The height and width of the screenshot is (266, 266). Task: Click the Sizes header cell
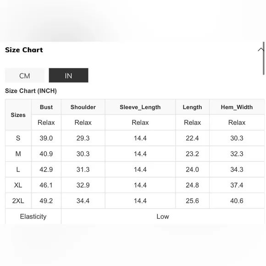click(x=18, y=115)
